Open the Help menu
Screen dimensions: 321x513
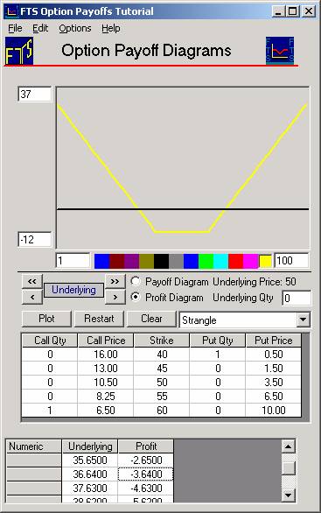tap(111, 29)
